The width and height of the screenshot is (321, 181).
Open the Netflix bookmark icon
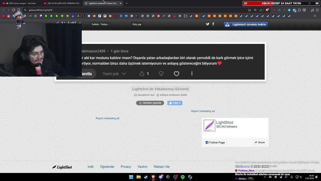pos(116,16)
